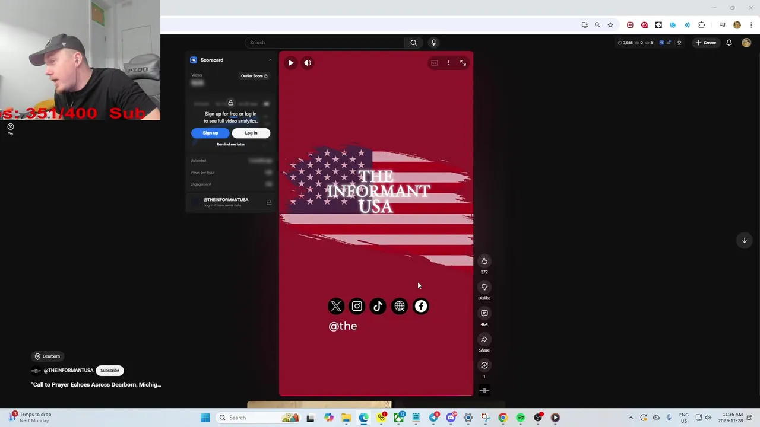The height and width of the screenshot is (427, 760).
Task: Open Discord from taskbar
Action: [451, 418]
